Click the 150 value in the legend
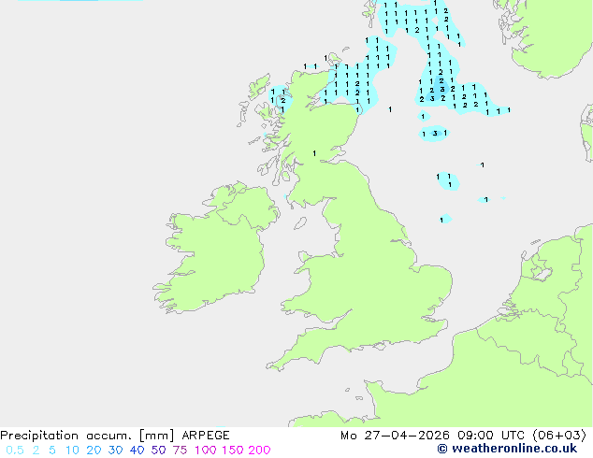593x458 pixels. (233, 451)
